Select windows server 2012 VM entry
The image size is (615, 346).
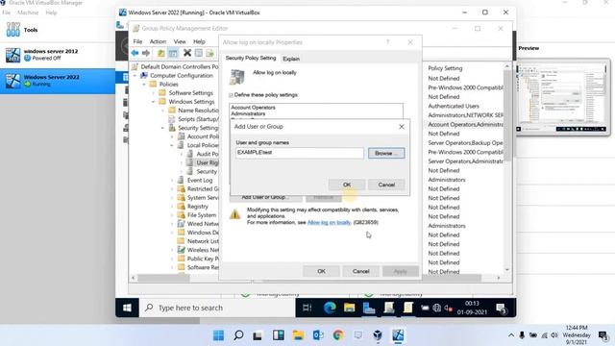pos(58,55)
